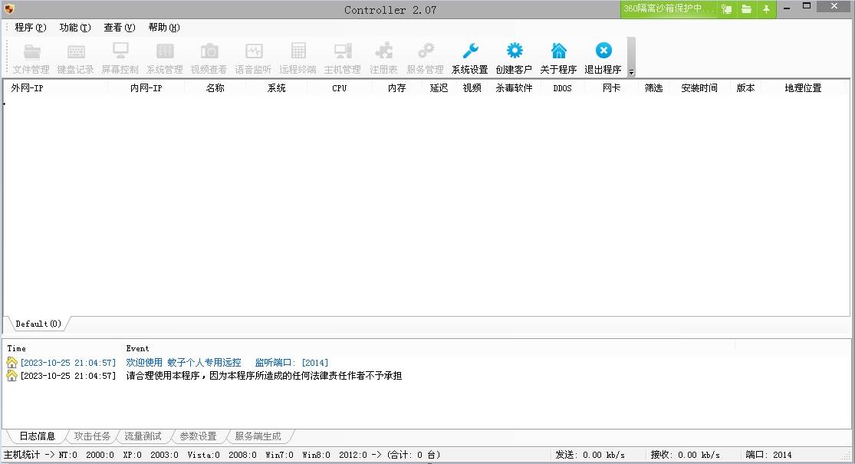Click the 网卡 column header
The height and width of the screenshot is (464, 855).
[611, 87]
